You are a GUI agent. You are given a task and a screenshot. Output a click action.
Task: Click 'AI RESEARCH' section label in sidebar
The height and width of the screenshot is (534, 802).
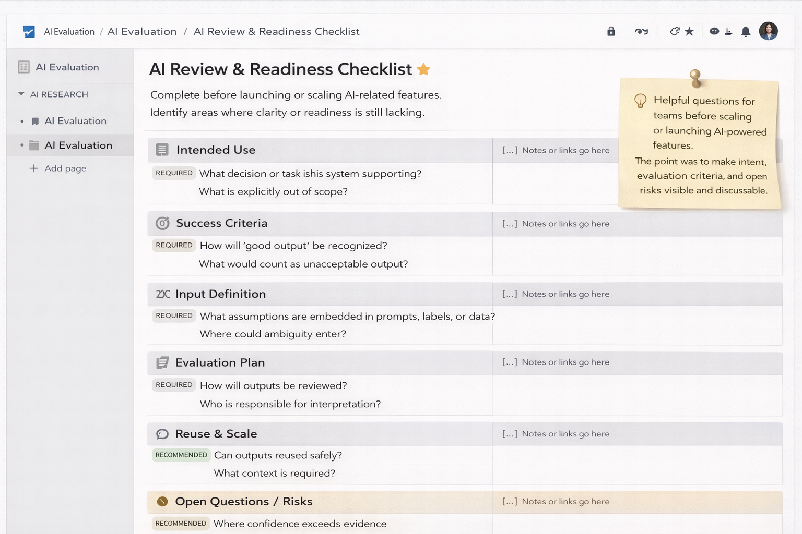[59, 94]
